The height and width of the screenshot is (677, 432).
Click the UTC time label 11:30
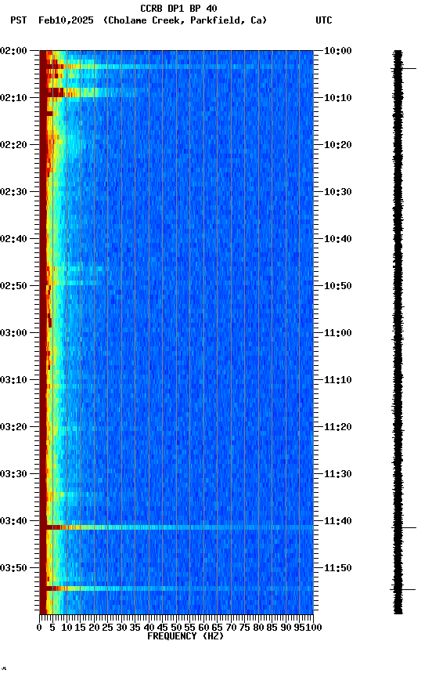point(337,474)
